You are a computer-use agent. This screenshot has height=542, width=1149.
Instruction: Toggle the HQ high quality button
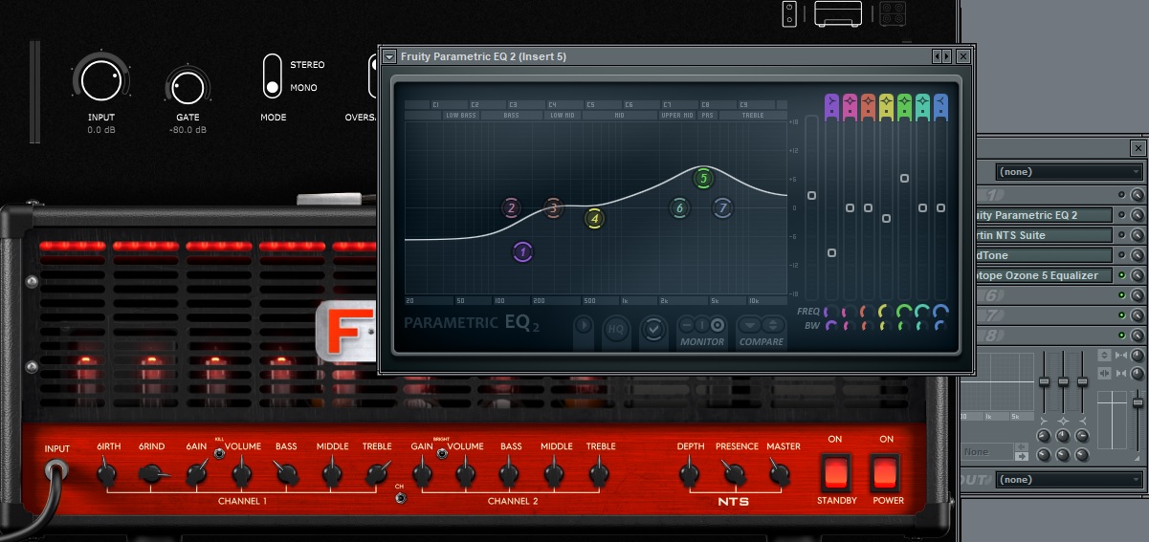coord(616,330)
